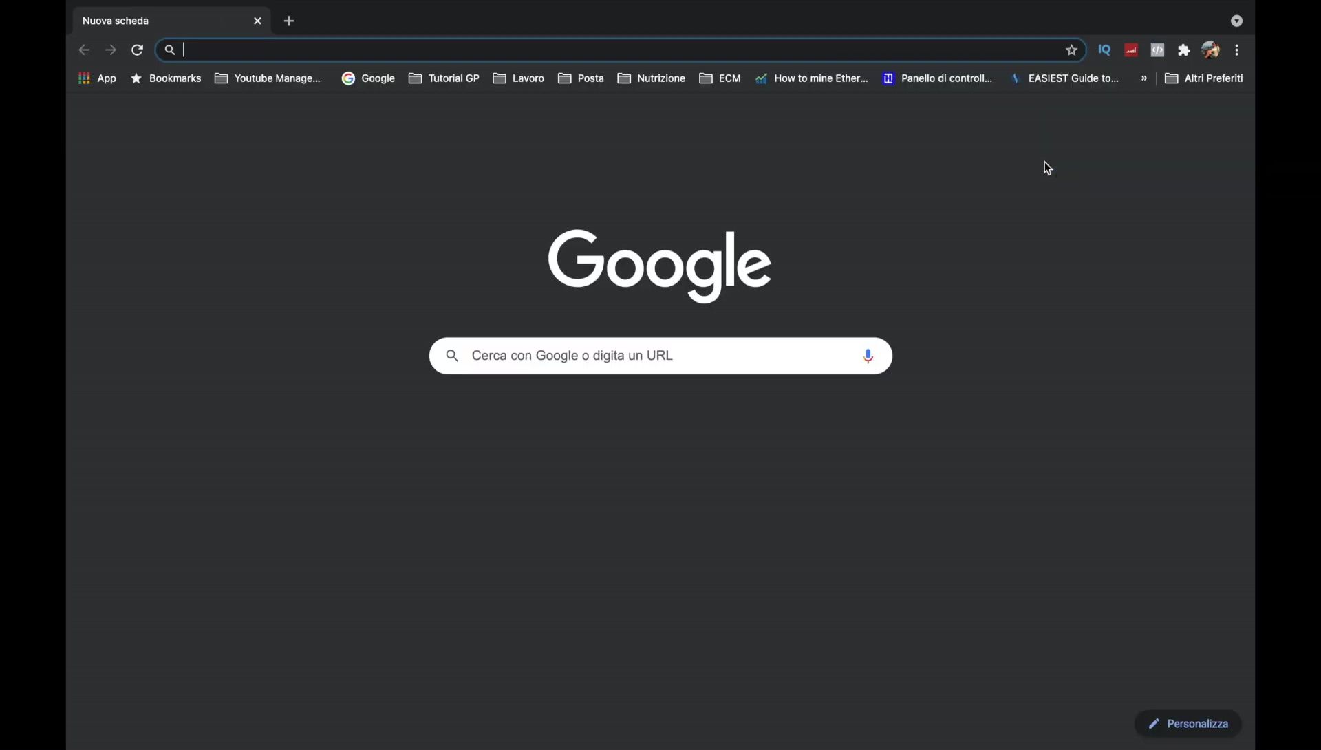Viewport: 1321px width, 750px height.
Task: Expand hidden bookmarks with the double chevron
Action: pyautogui.click(x=1144, y=78)
